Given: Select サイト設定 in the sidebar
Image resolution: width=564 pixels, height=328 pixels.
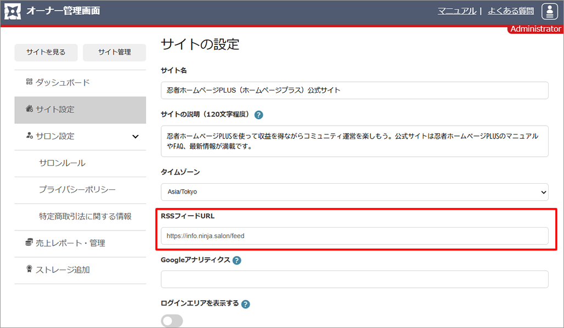Looking at the screenshot, I should pos(80,110).
